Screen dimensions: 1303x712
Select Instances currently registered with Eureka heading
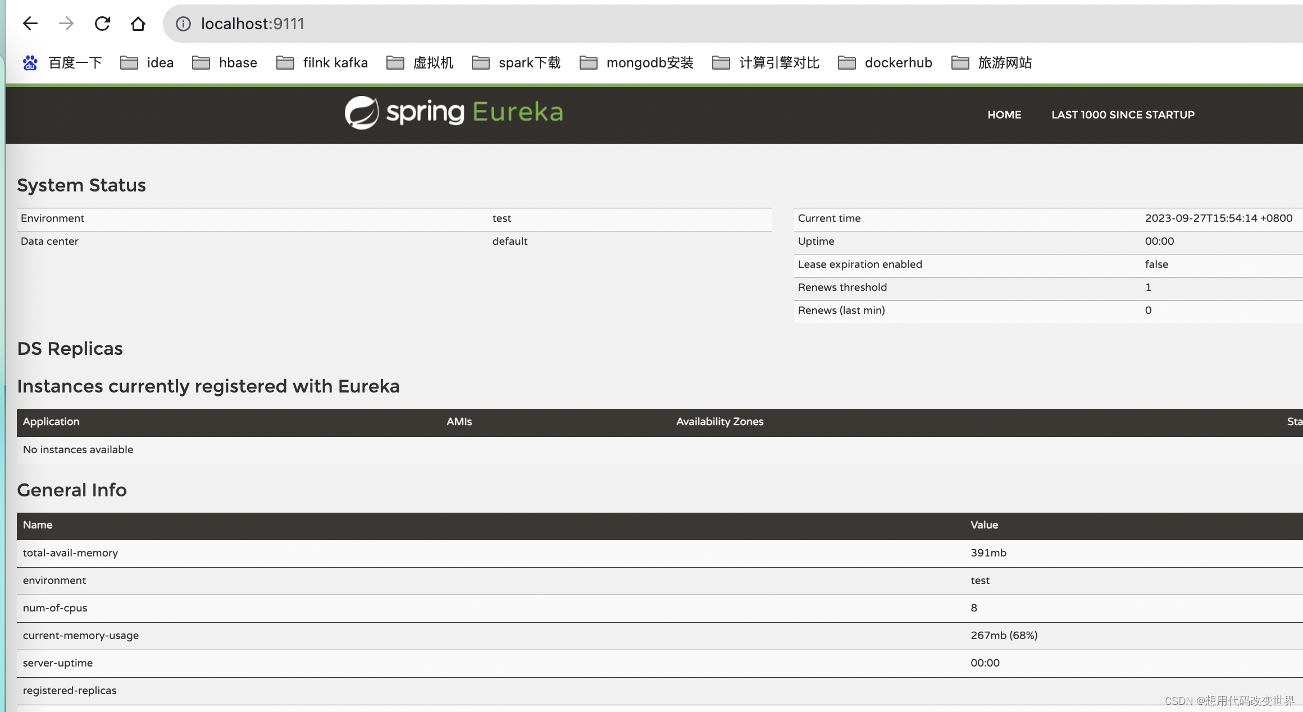[x=208, y=386]
